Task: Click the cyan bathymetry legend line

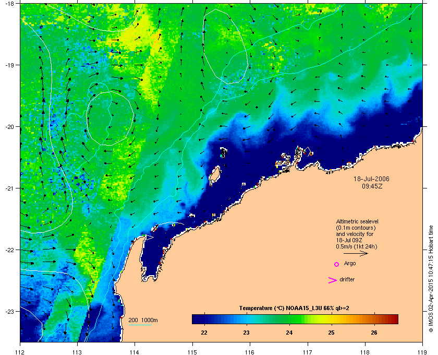Action: click(x=140, y=325)
